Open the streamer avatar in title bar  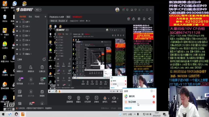click(x=117, y=10)
